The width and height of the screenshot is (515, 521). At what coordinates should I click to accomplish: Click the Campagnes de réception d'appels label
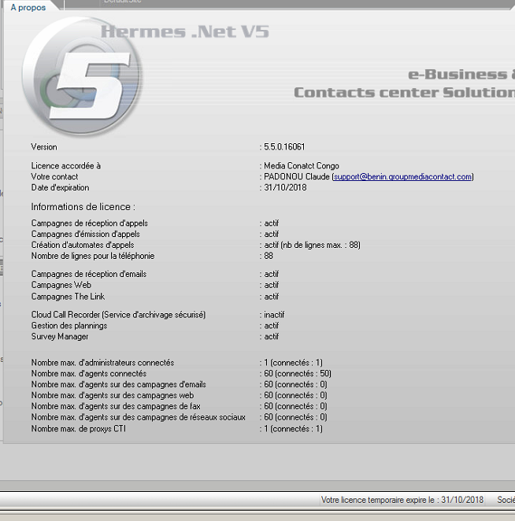coord(89,224)
